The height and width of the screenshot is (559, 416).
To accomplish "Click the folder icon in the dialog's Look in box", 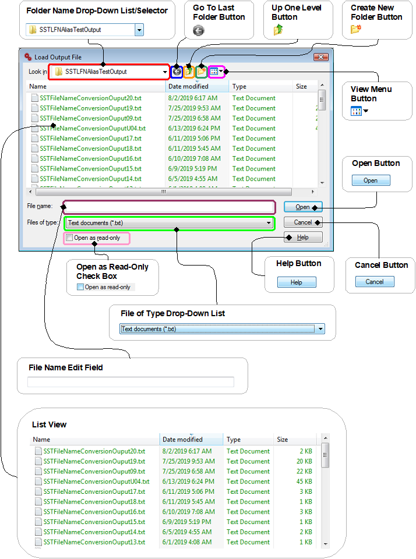I will pyautogui.click(x=58, y=72).
